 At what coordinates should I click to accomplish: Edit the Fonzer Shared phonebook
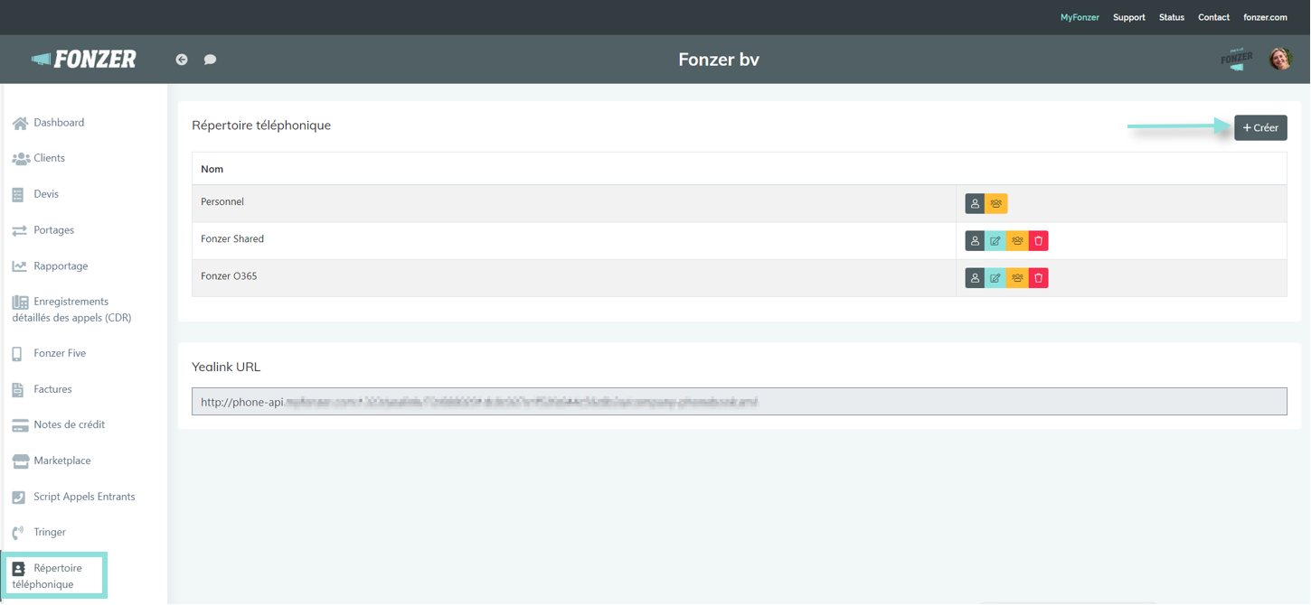[995, 241]
